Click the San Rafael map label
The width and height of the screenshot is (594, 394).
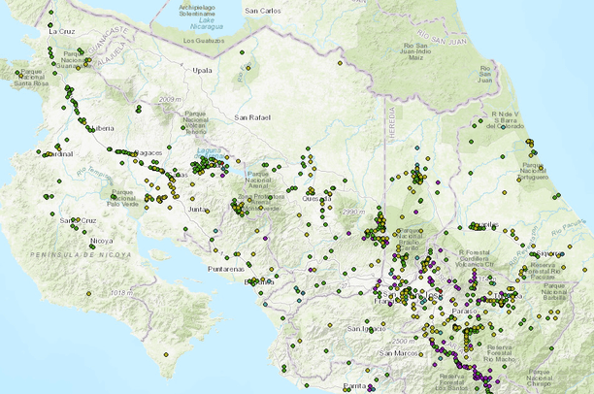pos(254,116)
